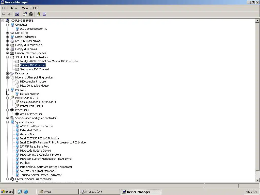The height and width of the screenshot is (195, 260).
Task: Switch to RTL8139 (D:) taskbar window
Action: 100,192
